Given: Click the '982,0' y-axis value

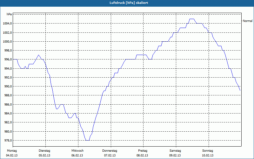Looking at the screenshot, I should tap(8, 122).
